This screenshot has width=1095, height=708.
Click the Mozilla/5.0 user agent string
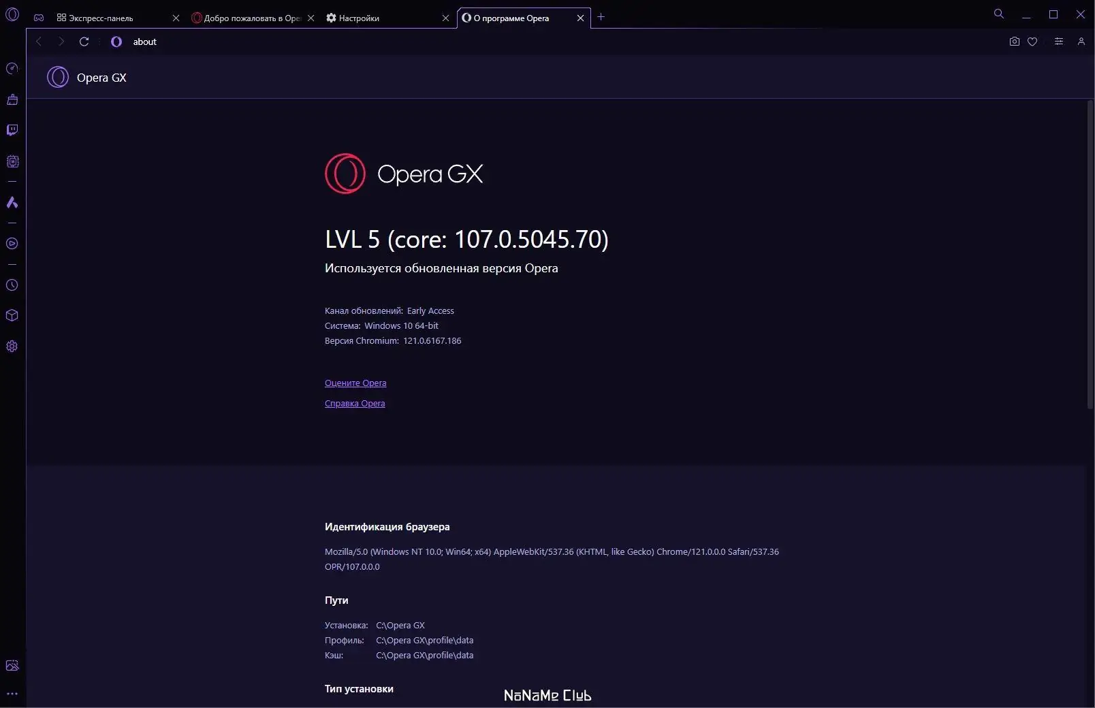point(552,559)
